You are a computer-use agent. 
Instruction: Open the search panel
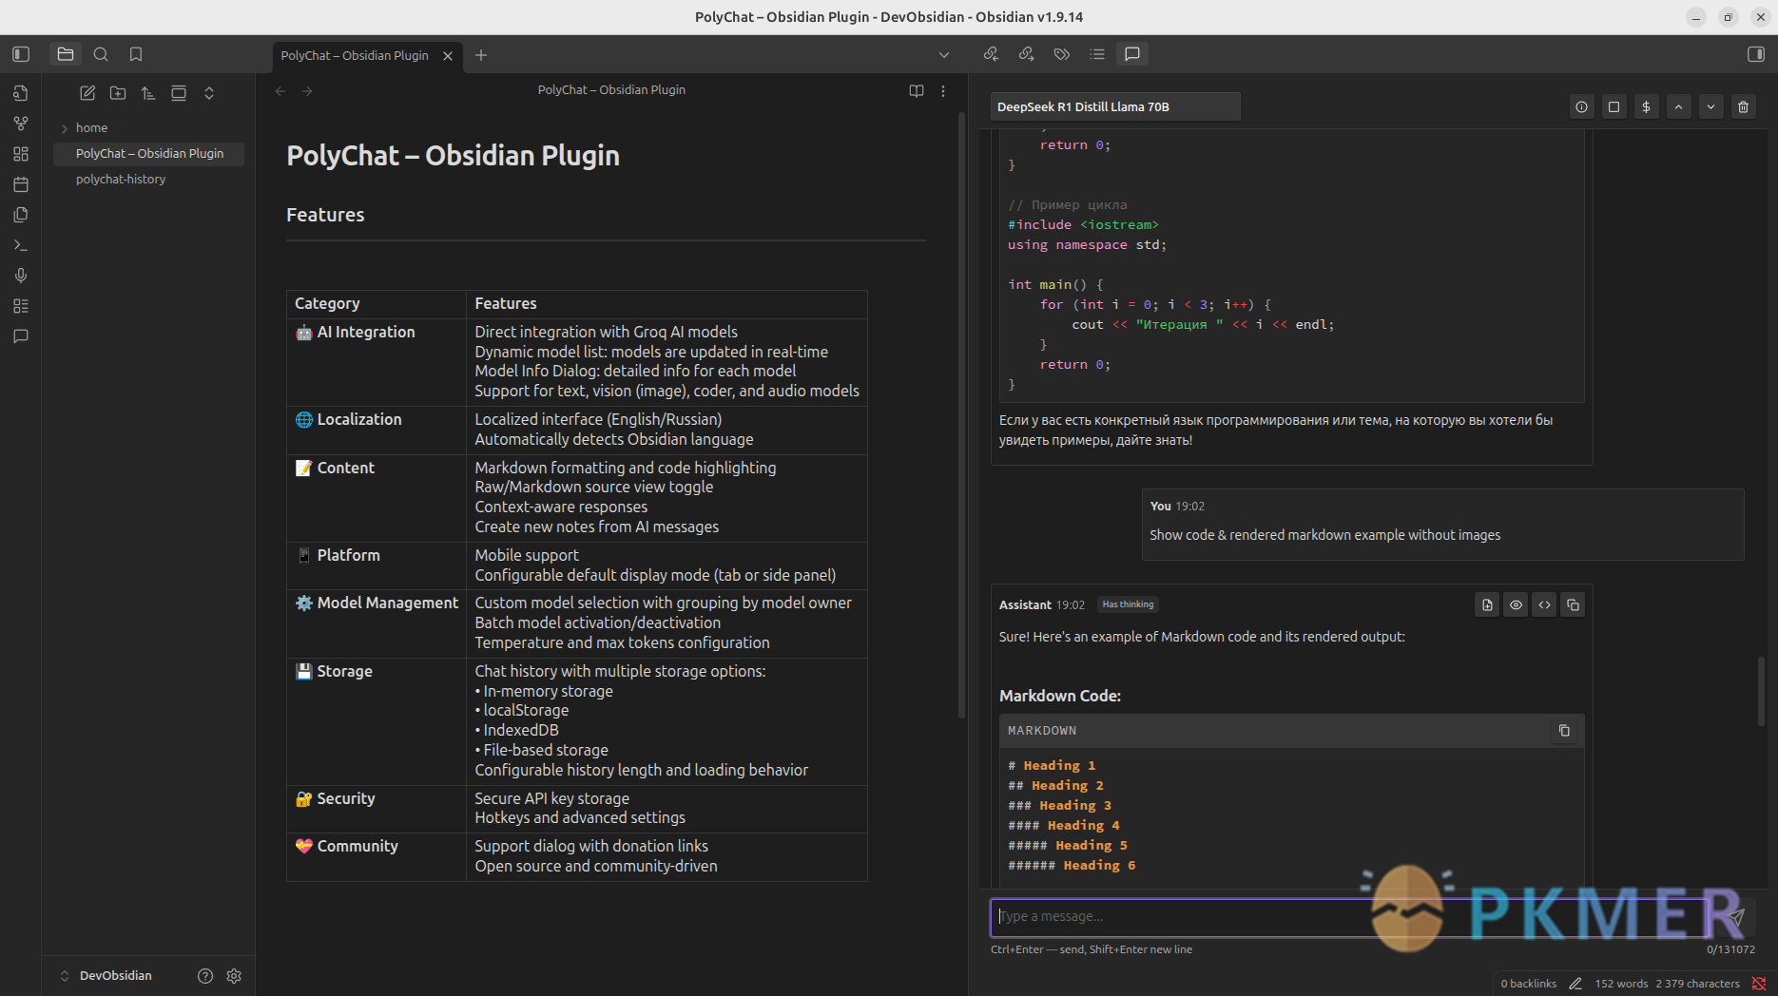tap(101, 54)
